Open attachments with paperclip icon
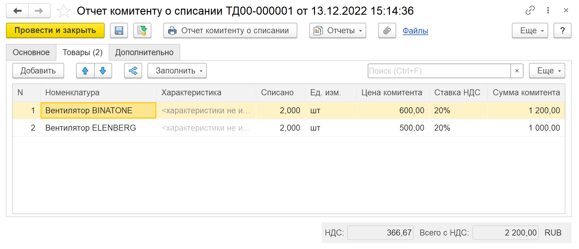Screen dimensions: 579x249 [x=387, y=31]
